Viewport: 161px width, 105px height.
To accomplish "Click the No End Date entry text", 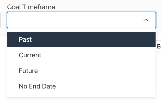I will (x=37, y=86).
